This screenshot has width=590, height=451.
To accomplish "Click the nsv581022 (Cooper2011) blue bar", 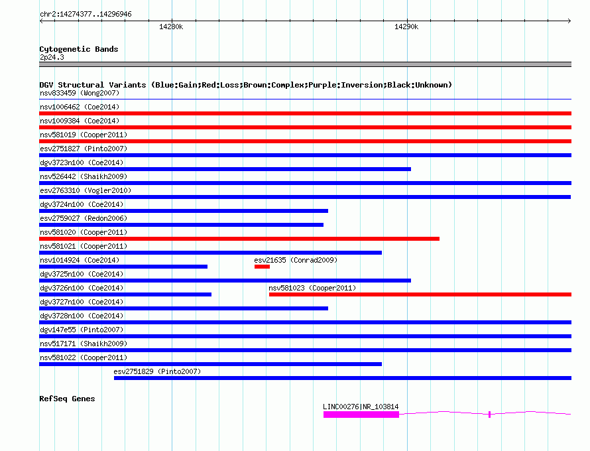I will 210,364.
